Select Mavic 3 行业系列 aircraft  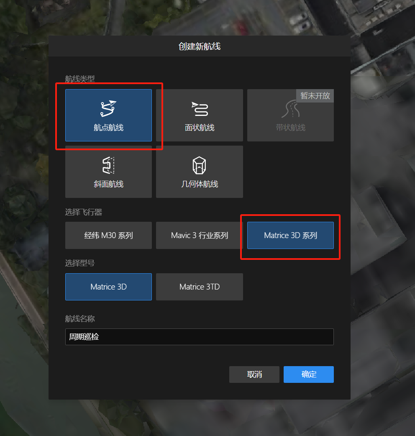click(199, 235)
